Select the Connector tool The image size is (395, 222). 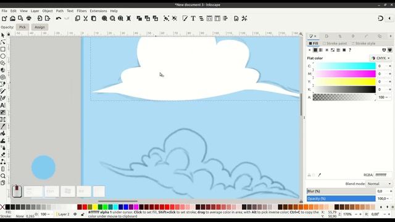[x=2, y=162]
